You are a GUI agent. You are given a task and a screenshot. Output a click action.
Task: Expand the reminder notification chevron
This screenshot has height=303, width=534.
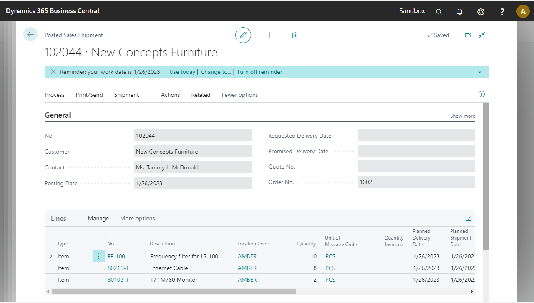(x=480, y=72)
